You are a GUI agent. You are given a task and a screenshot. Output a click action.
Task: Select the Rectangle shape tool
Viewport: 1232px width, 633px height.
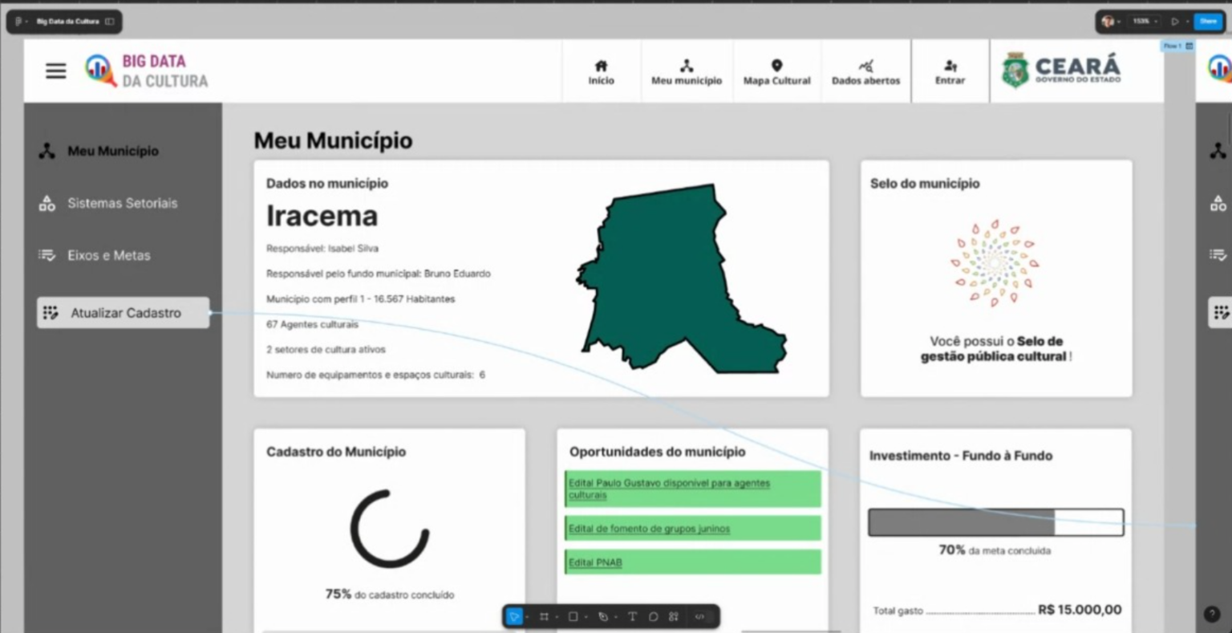(573, 616)
